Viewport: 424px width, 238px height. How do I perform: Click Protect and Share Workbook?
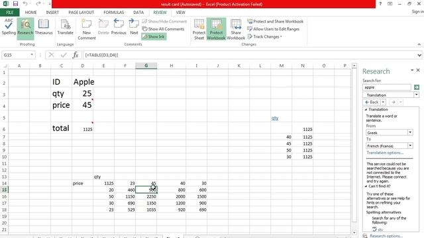(x=276, y=21)
